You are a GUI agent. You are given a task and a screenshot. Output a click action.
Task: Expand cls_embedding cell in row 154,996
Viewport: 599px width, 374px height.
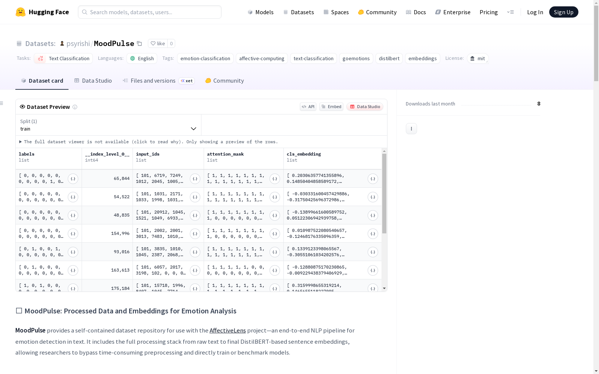pos(373,234)
